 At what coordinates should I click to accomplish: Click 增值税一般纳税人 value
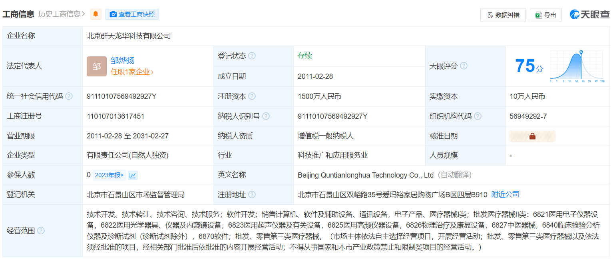coord(326,136)
